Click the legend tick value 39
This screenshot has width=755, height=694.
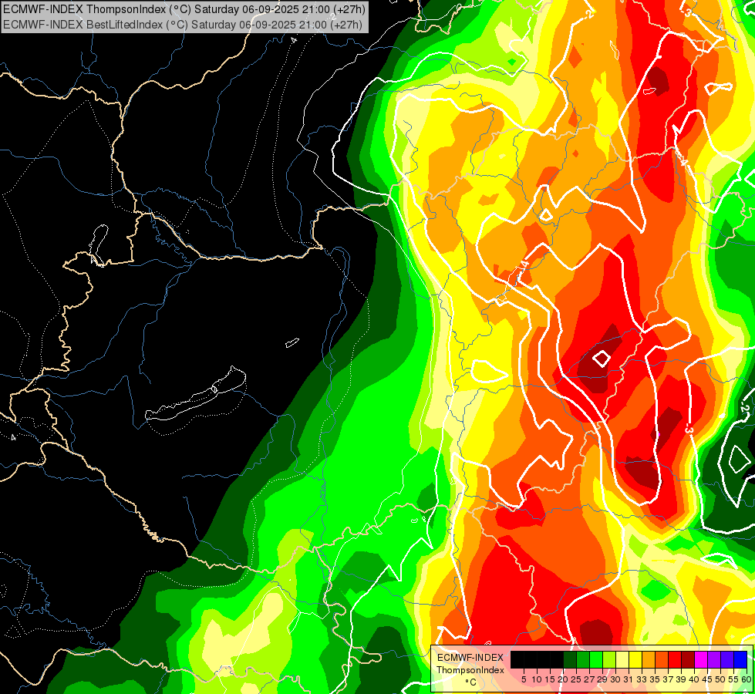pos(681,679)
